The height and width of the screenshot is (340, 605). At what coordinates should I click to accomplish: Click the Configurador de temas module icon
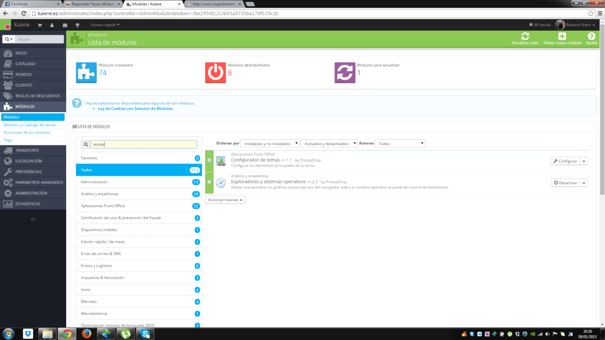coord(221,161)
